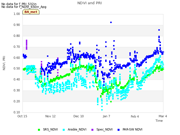Screen dimensions: 180x135
Task: Click the Y-axis title NDVI, PRI
Action: (x=4, y=63)
